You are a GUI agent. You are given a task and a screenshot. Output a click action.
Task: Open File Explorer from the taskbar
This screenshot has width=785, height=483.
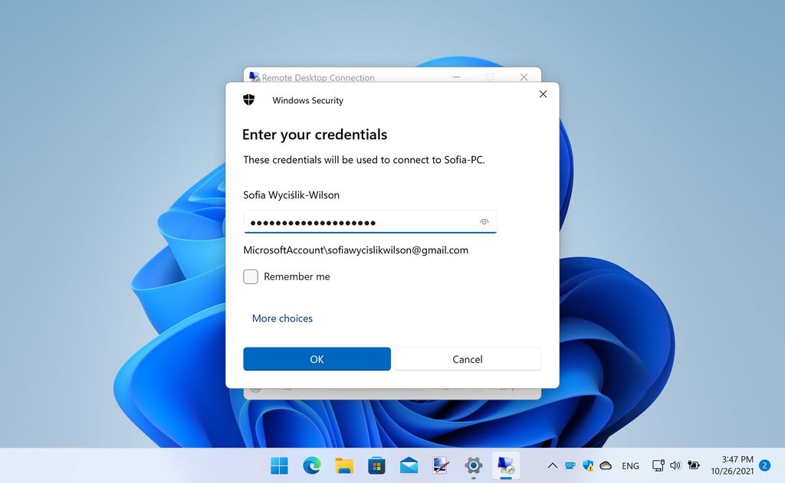(343, 465)
